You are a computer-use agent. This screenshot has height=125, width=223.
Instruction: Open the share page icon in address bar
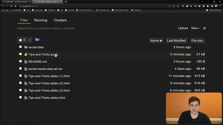pos(174,6)
